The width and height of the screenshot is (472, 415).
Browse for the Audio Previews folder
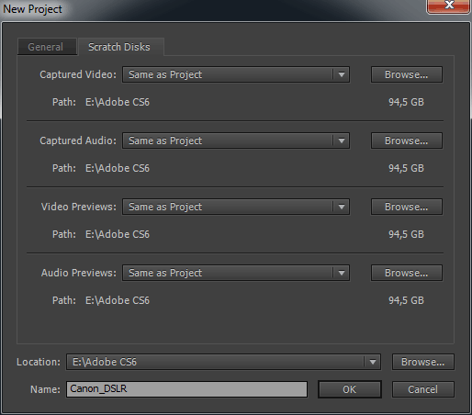click(x=407, y=273)
